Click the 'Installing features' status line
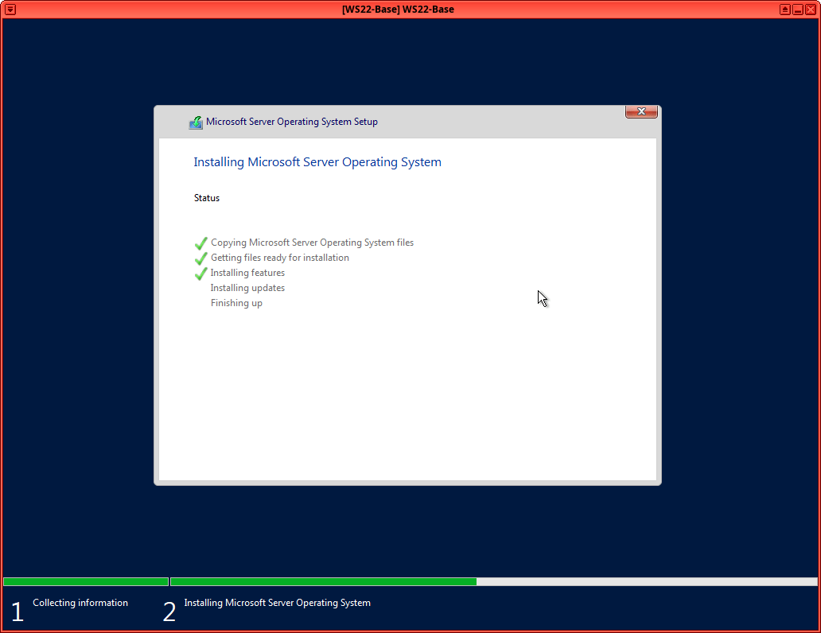821x633 pixels. (247, 273)
